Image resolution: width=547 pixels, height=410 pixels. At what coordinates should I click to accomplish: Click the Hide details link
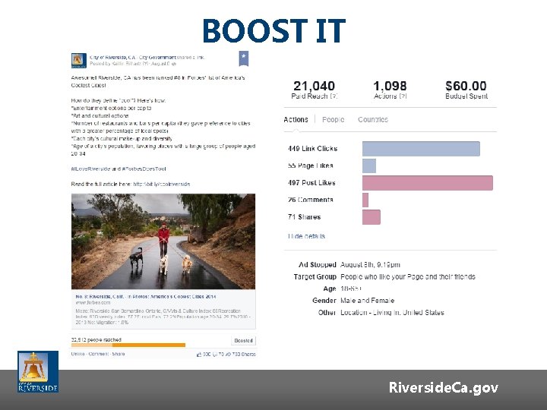click(307, 236)
